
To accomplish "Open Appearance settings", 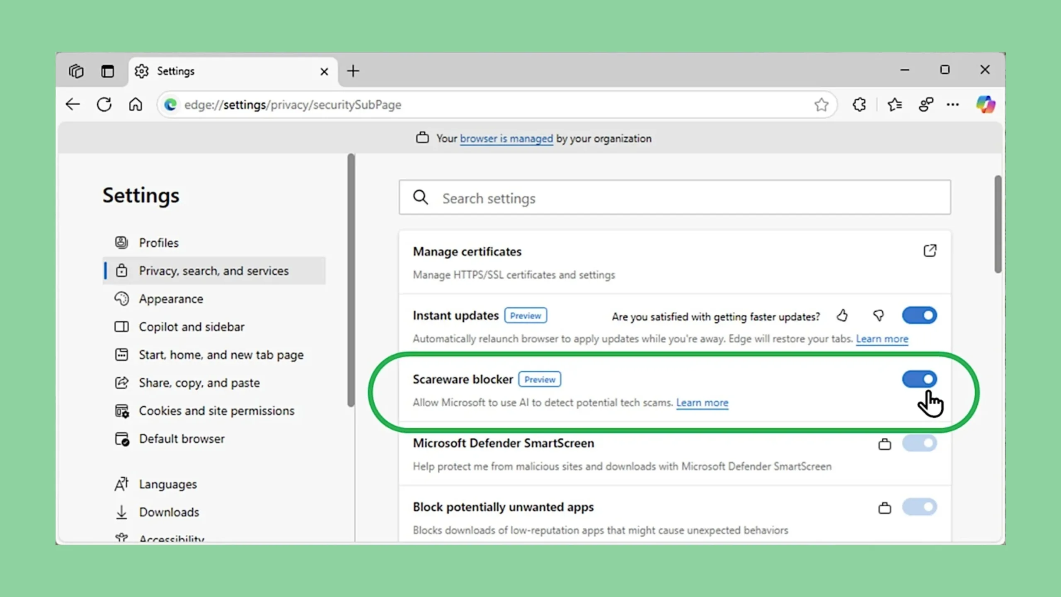I will (x=213, y=299).
